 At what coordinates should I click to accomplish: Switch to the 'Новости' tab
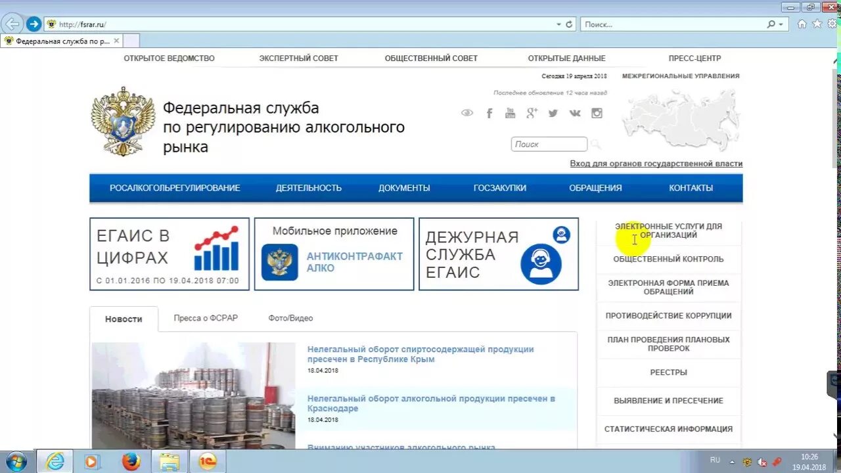tap(124, 319)
